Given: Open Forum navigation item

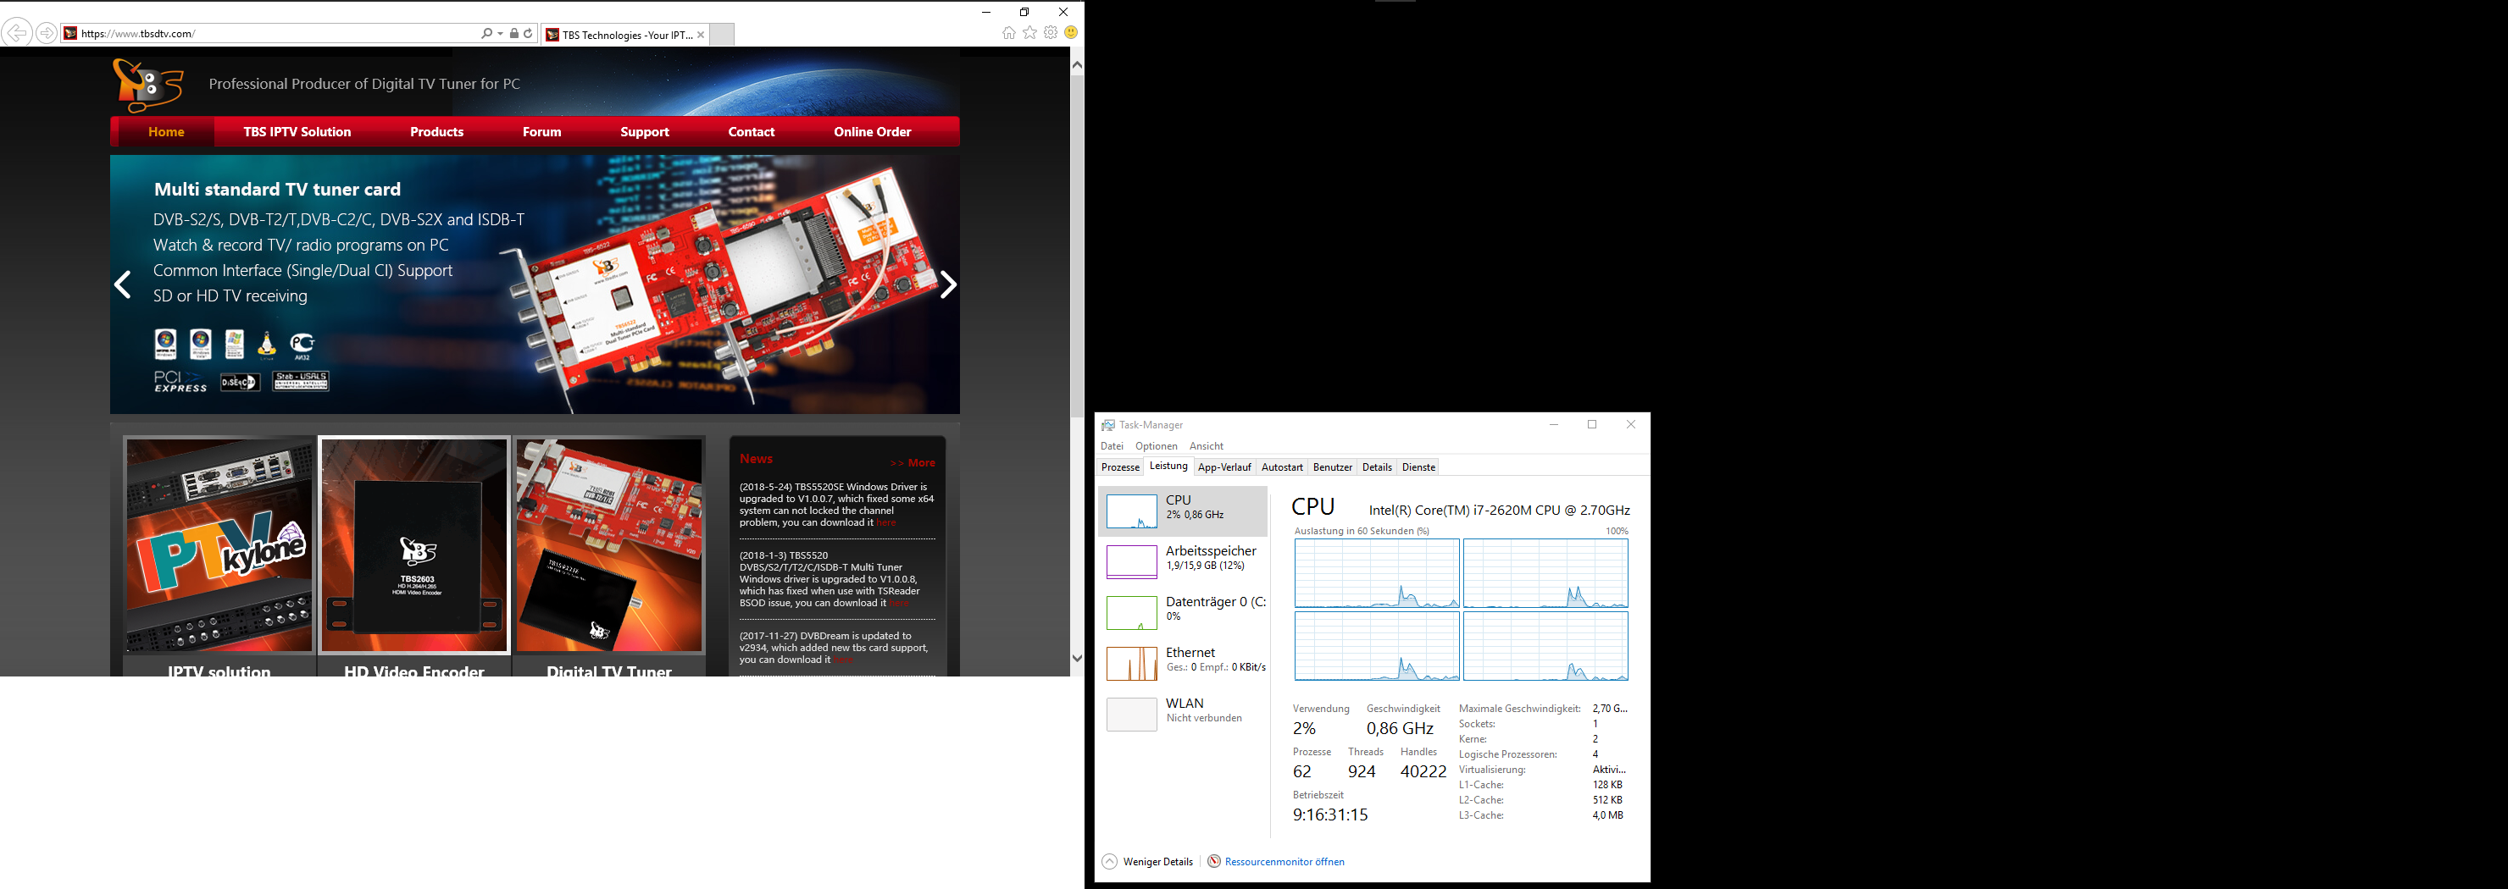Looking at the screenshot, I should pos(542,131).
